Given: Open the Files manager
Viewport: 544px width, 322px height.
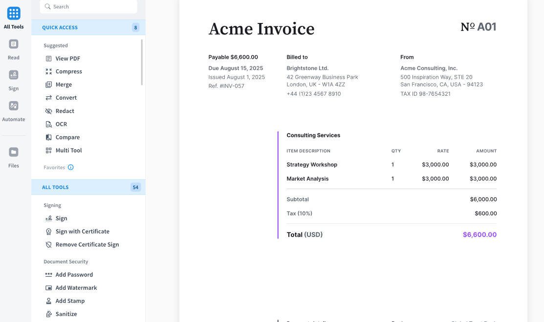Looking at the screenshot, I should click(14, 152).
